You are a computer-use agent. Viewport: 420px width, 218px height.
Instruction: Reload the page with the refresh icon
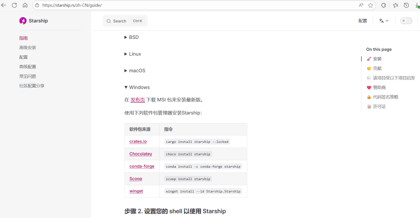pos(14,5)
